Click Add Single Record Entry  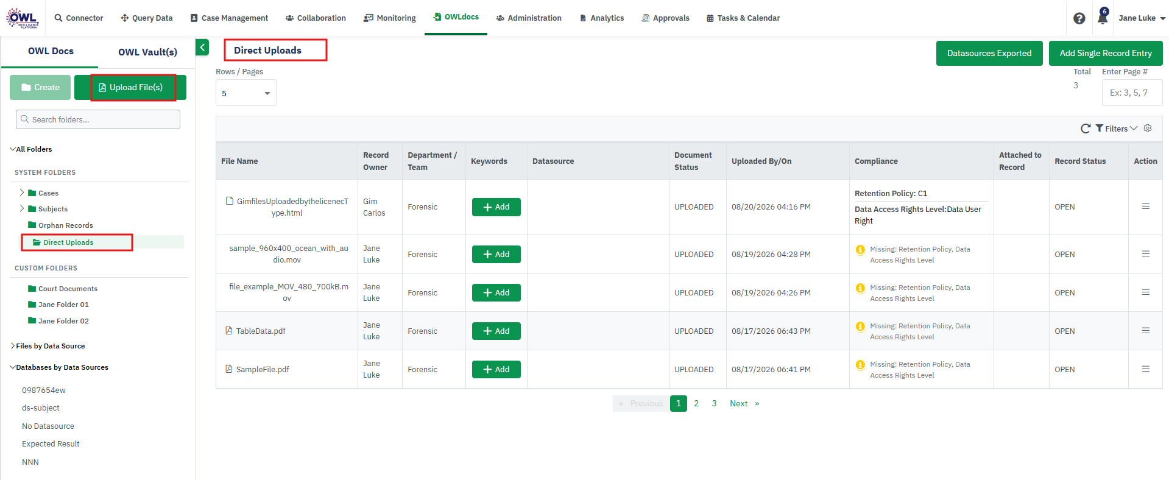(1106, 53)
